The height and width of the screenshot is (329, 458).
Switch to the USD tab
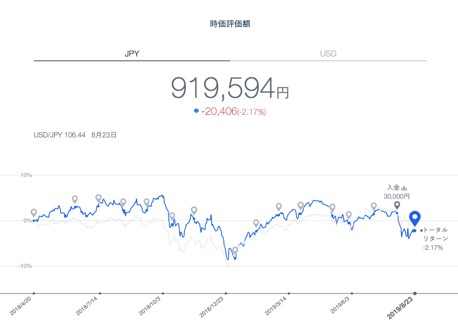(x=328, y=54)
